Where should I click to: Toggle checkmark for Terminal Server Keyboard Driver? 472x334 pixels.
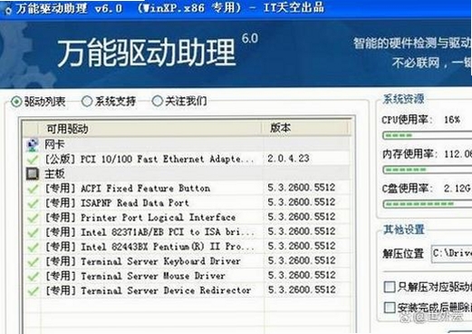click(33, 261)
